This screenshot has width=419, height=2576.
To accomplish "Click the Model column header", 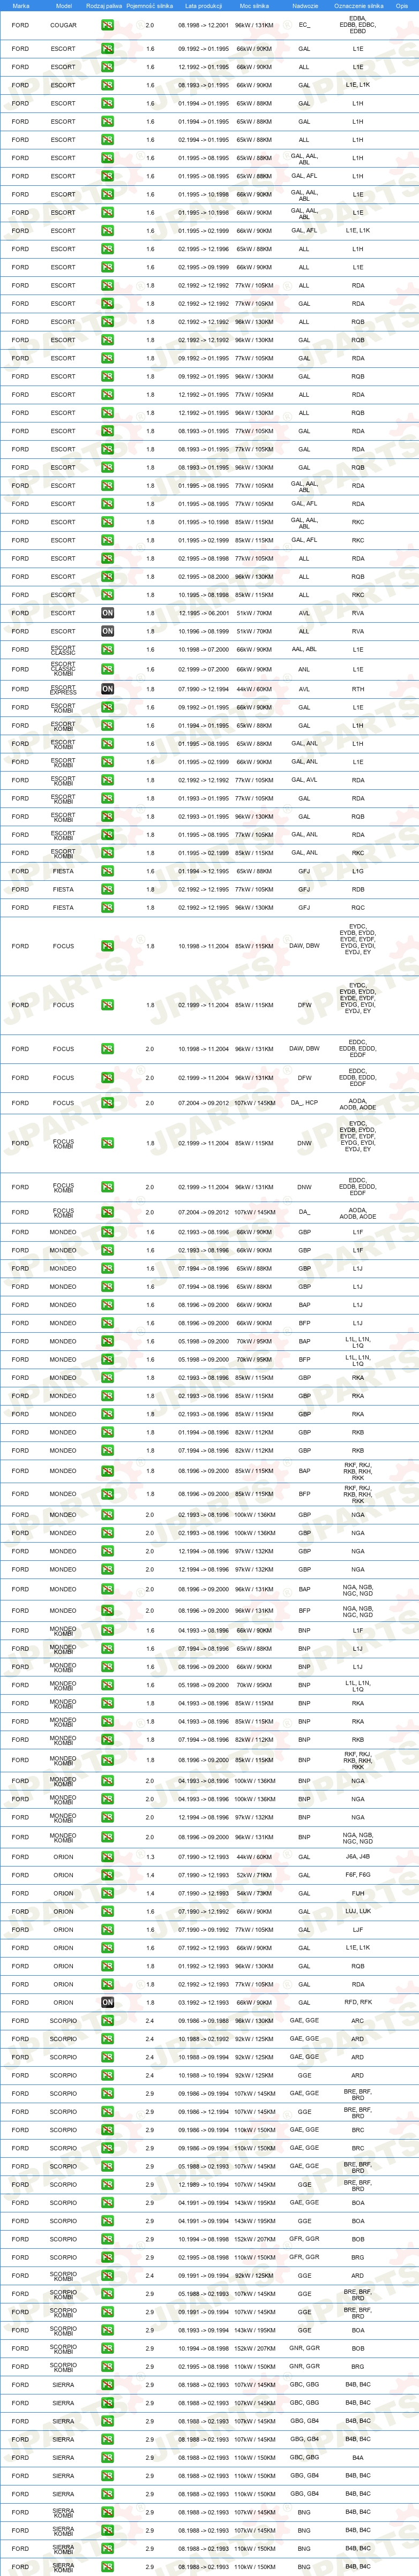I will click(x=63, y=5).
